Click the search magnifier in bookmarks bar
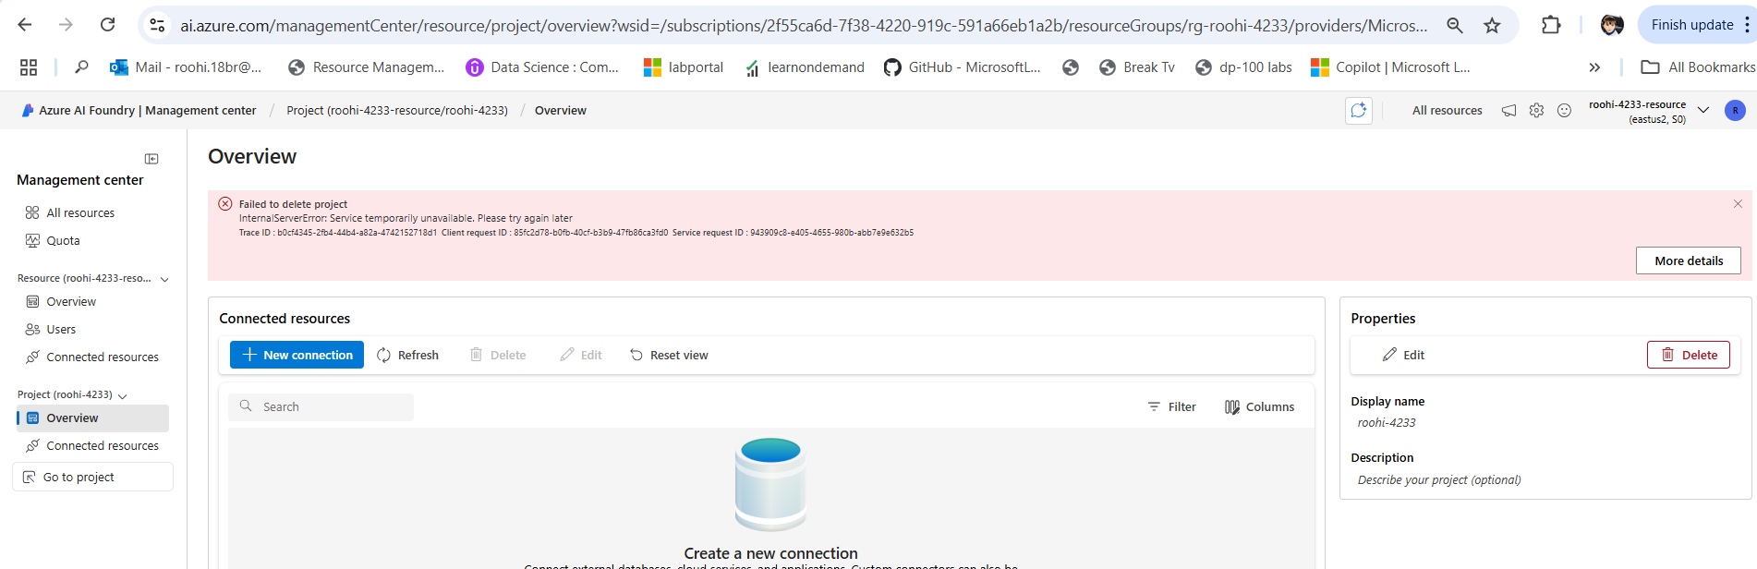Image resolution: width=1757 pixels, height=569 pixels. [81, 67]
